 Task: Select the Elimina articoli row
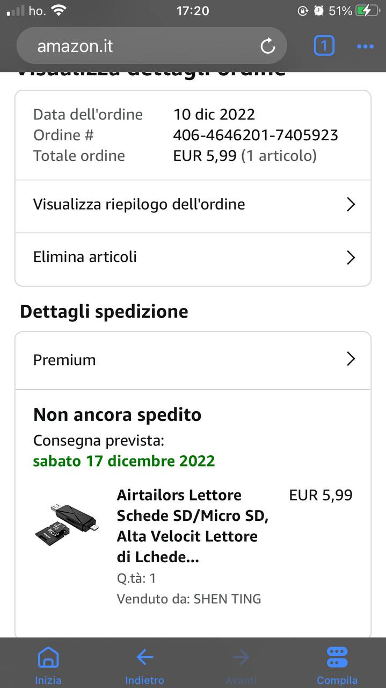pyautogui.click(x=85, y=257)
